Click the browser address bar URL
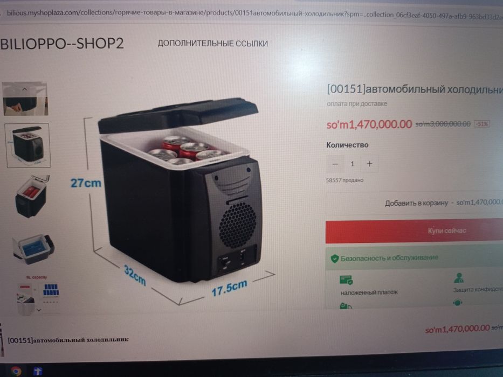503x377 pixels. click(253, 14)
